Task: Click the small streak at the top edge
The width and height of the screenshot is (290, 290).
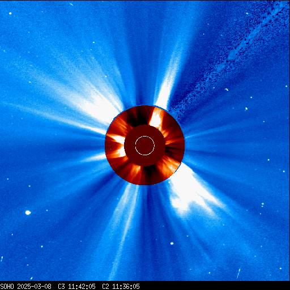Action: [x=71, y=4]
